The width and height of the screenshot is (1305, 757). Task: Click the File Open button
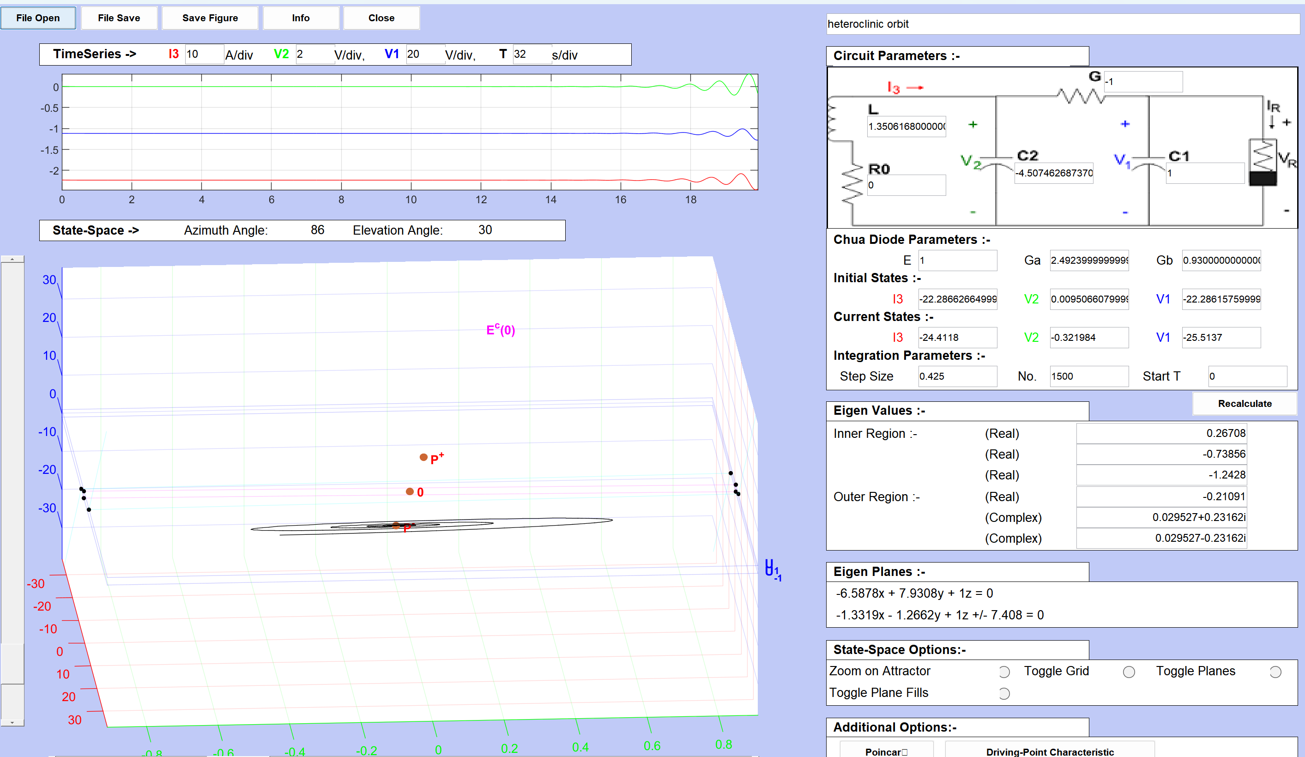click(38, 18)
